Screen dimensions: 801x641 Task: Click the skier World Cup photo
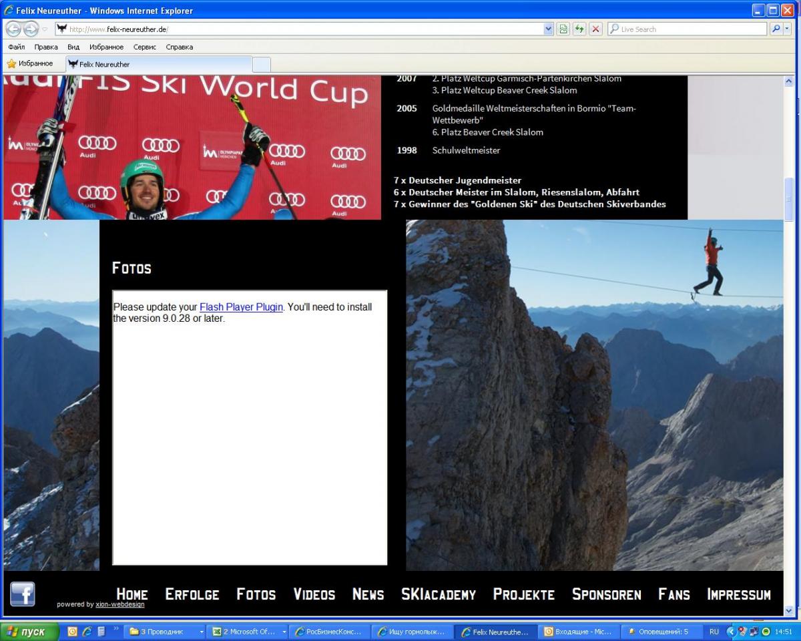(192, 148)
